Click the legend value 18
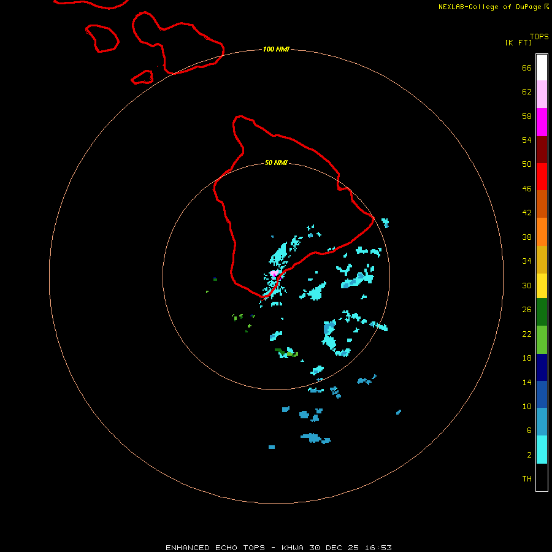The width and height of the screenshot is (552, 552). pyautogui.click(x=527, y=358)
